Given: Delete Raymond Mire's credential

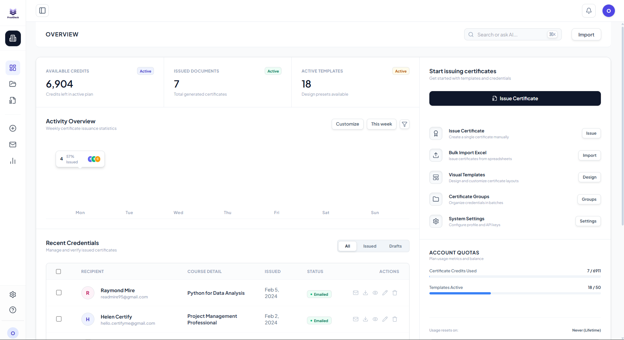Looking at the screenshot, I should point(395,293).
